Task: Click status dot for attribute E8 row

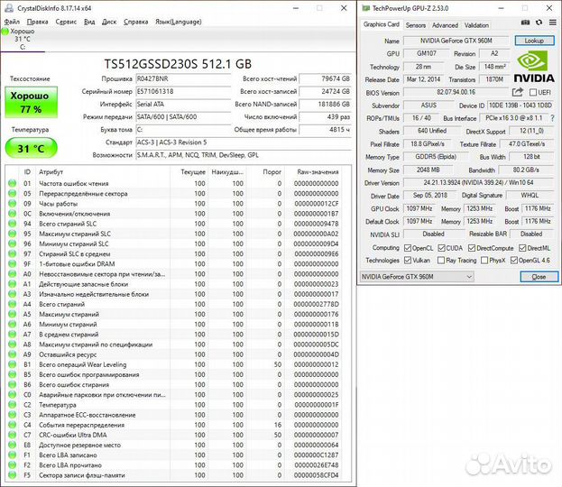Action: [13, 445]
